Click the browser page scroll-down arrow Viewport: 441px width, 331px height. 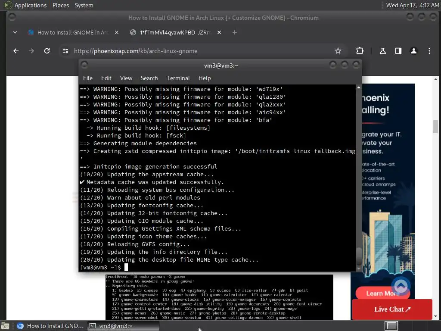[435, 316]
